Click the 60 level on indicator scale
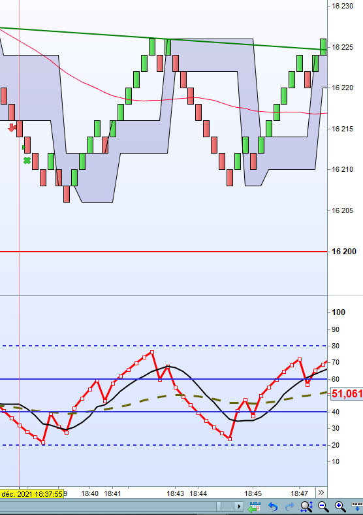363x515 pixels. 336,379
